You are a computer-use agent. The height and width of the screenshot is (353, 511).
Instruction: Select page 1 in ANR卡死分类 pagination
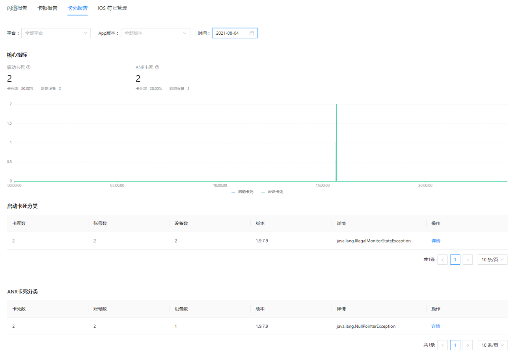pos(455,345)
